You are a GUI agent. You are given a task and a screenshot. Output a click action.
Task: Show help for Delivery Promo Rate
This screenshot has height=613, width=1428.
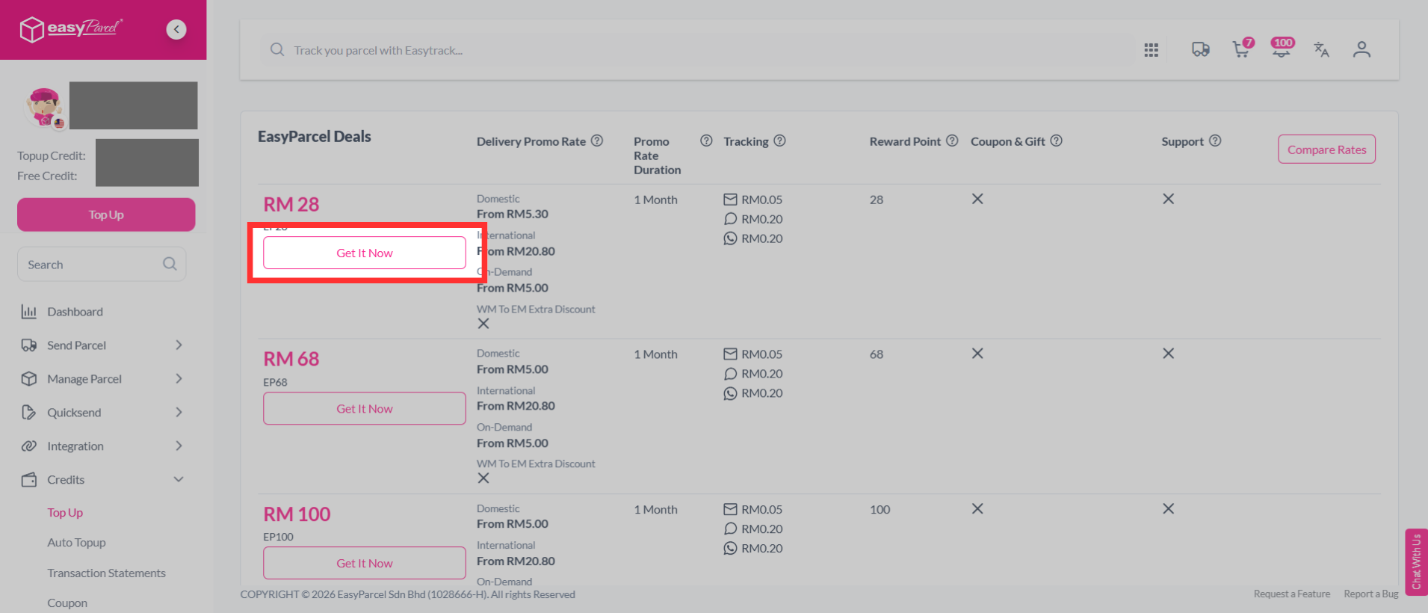click(x=597, y=141)
